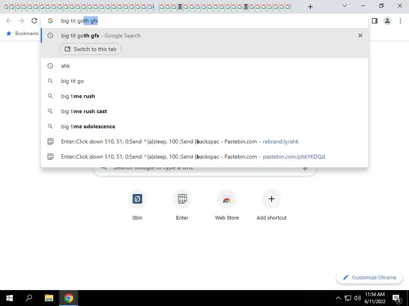Image resolution: width=409 pixels, height=306 pixels.
Task: Choose 'big time adolescence' suggestion
Action: (204, 126)
